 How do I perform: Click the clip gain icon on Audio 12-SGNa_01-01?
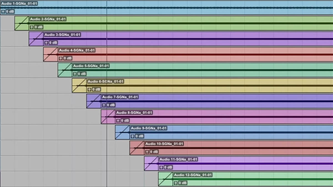176,183
